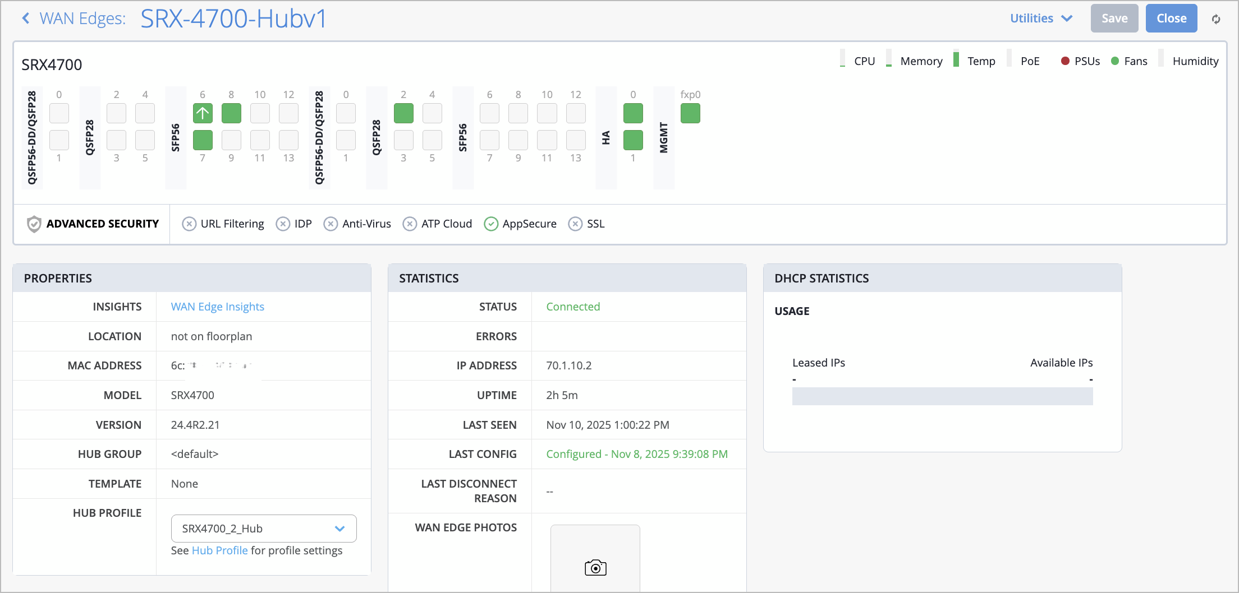The image size is (1239, 593).
Task: Click the green Fans status dot
Action: (1115, 61)
